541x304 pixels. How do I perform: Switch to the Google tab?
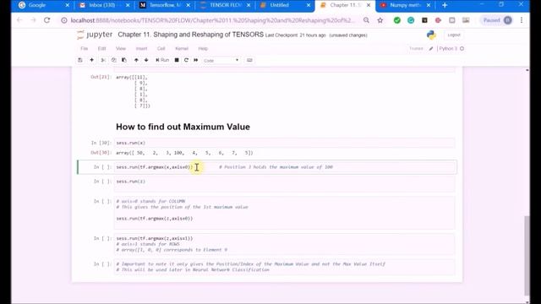tap(43, 5)
